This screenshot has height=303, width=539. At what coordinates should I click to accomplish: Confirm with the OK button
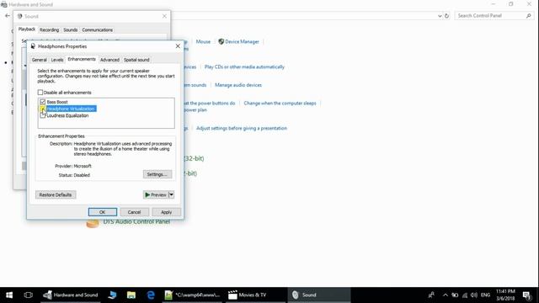[x=103, y=212]
